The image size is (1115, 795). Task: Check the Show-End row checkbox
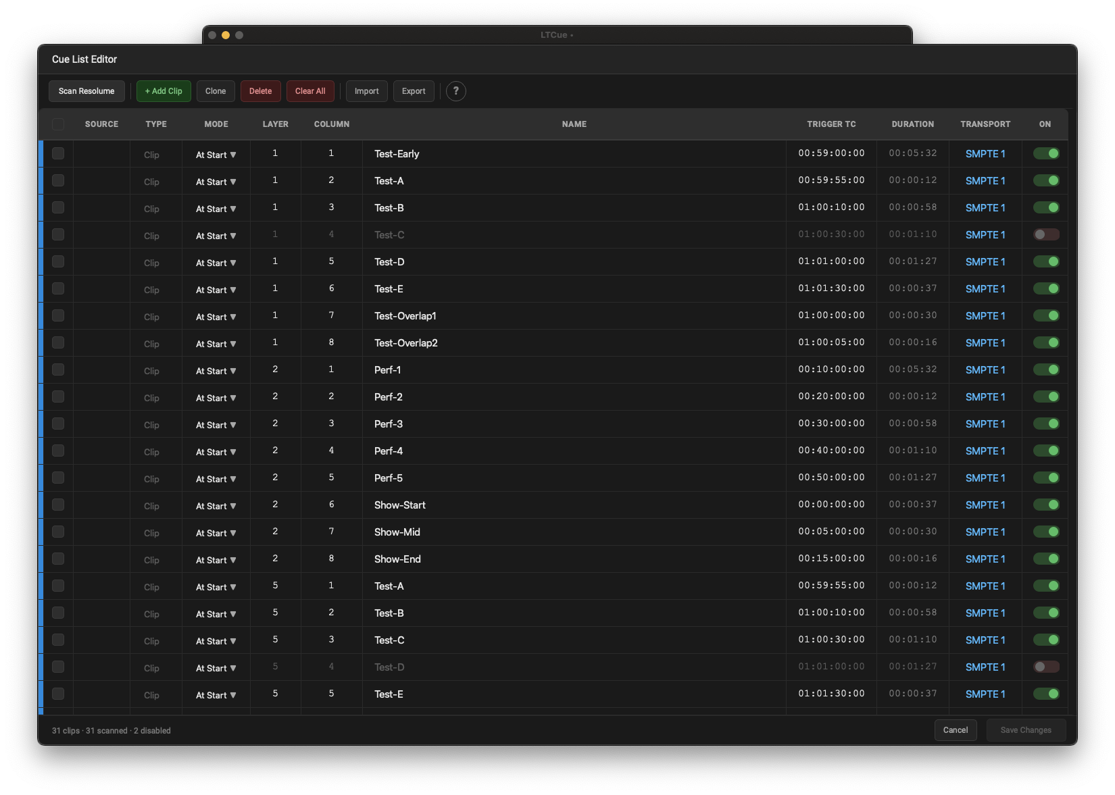58,559
